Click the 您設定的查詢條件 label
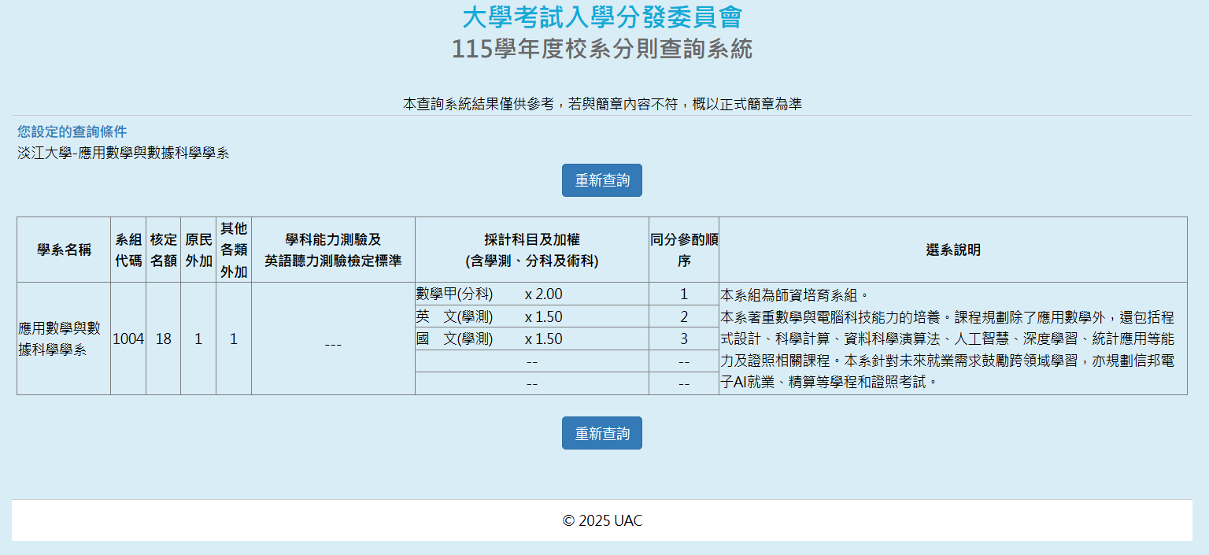Image resolution: width=1209 pixels, height=555 pixels. coord(72,131)
